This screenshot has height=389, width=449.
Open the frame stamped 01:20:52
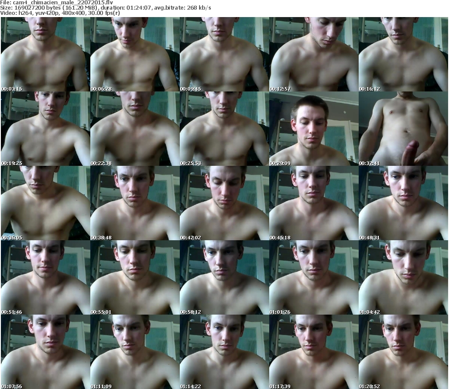403,352
